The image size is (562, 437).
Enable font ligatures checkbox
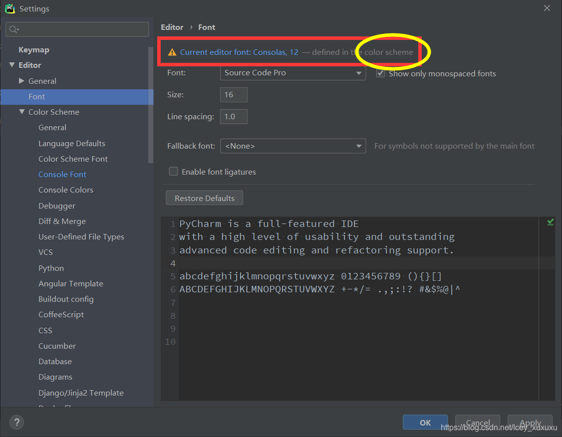click(x=174, y=172)
